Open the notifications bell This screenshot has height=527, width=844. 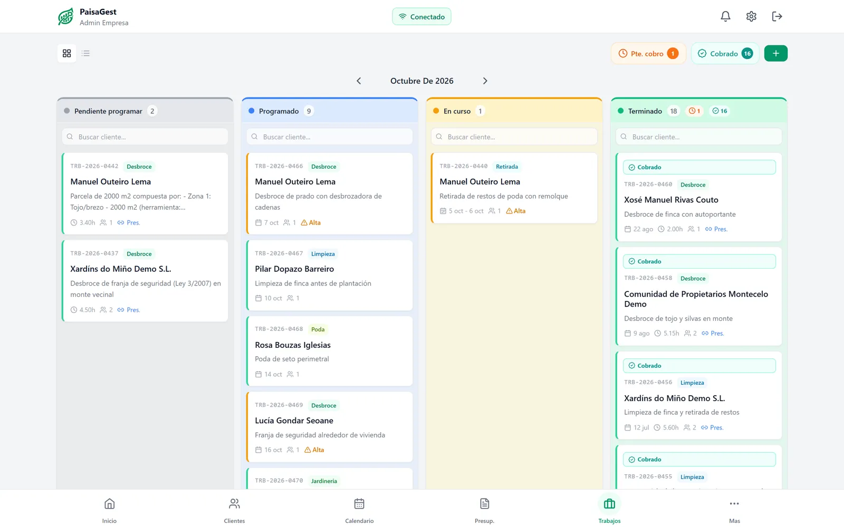click(x=725, y=16)
